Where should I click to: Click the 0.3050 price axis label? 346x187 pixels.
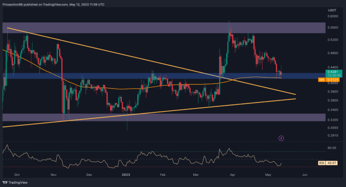333,128
